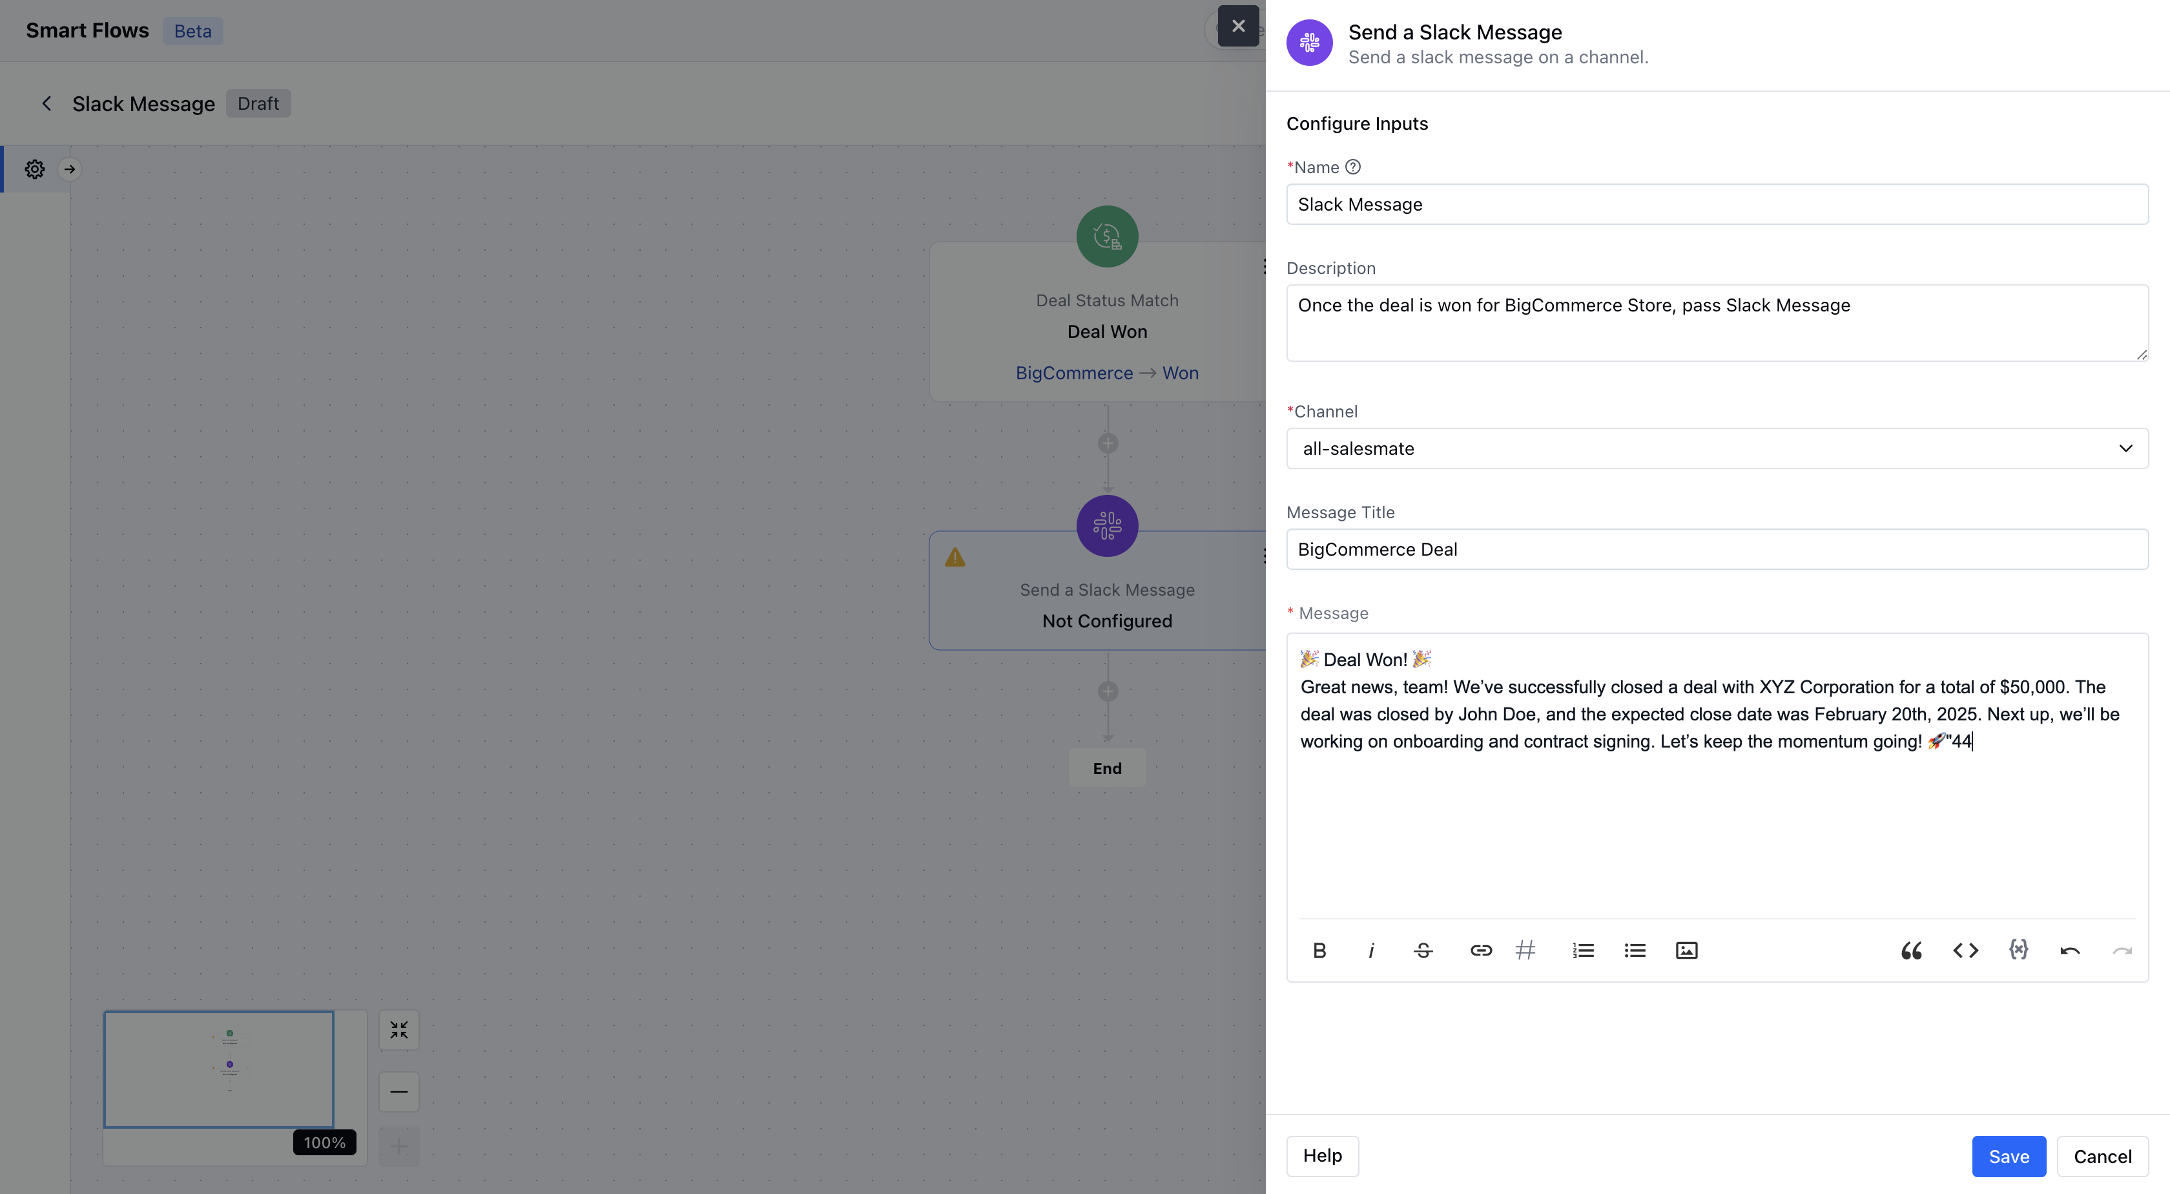This screenshot has width=2170, height=1194.
Task: Insert numbered list in message
Action: [x=1583, y=950]
